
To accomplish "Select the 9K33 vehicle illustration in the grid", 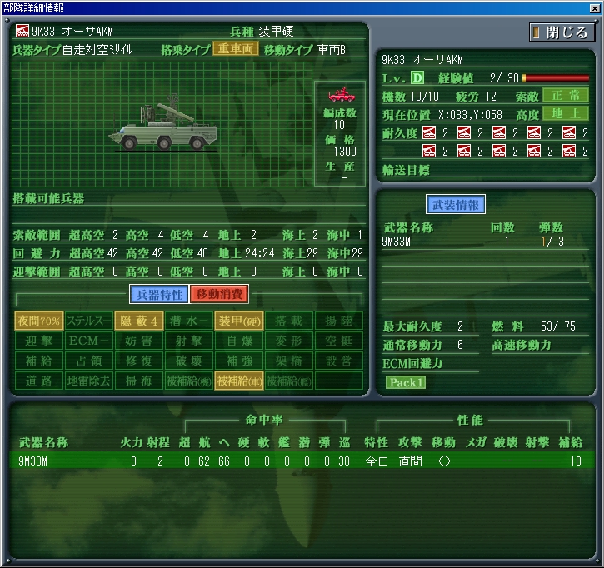I will tap(163, 123).
